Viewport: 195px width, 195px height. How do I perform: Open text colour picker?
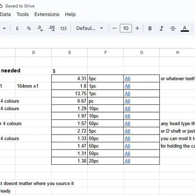185,29
